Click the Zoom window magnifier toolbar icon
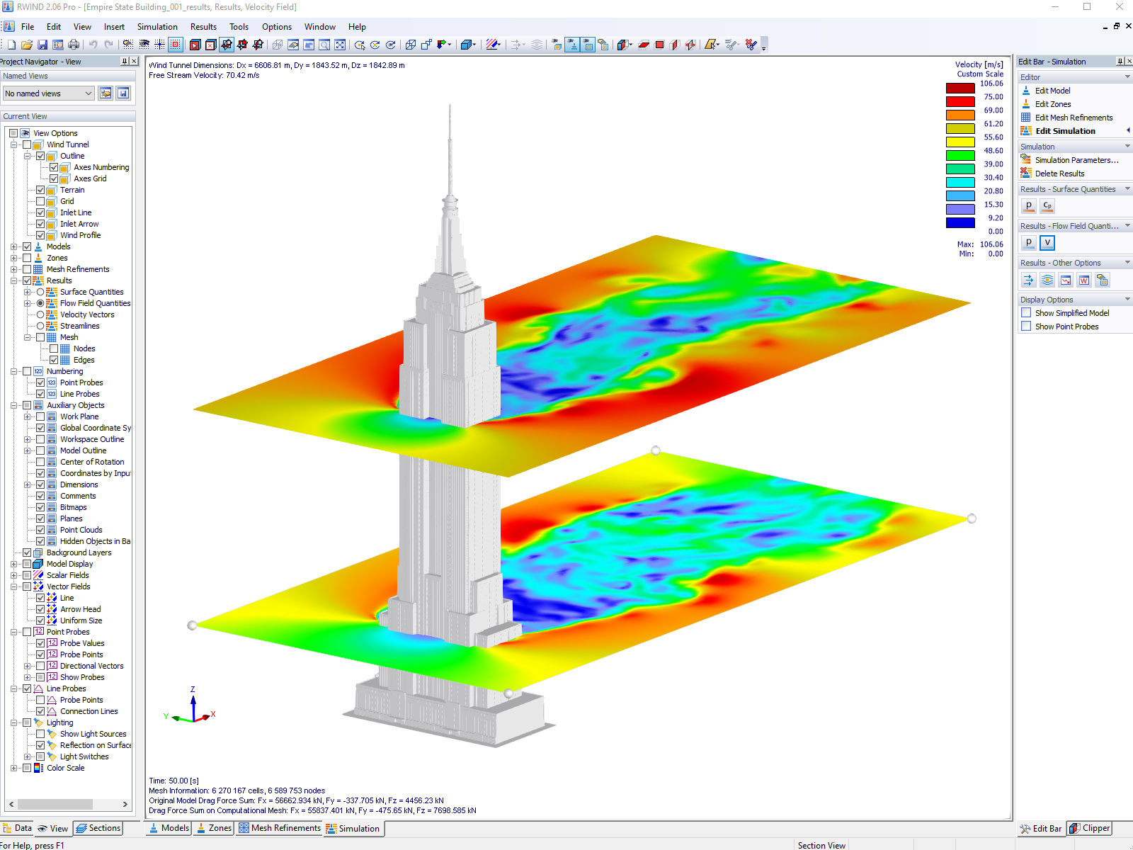Image resolution: width=1133 pixels, height=850 pixels. coord(324,45)
